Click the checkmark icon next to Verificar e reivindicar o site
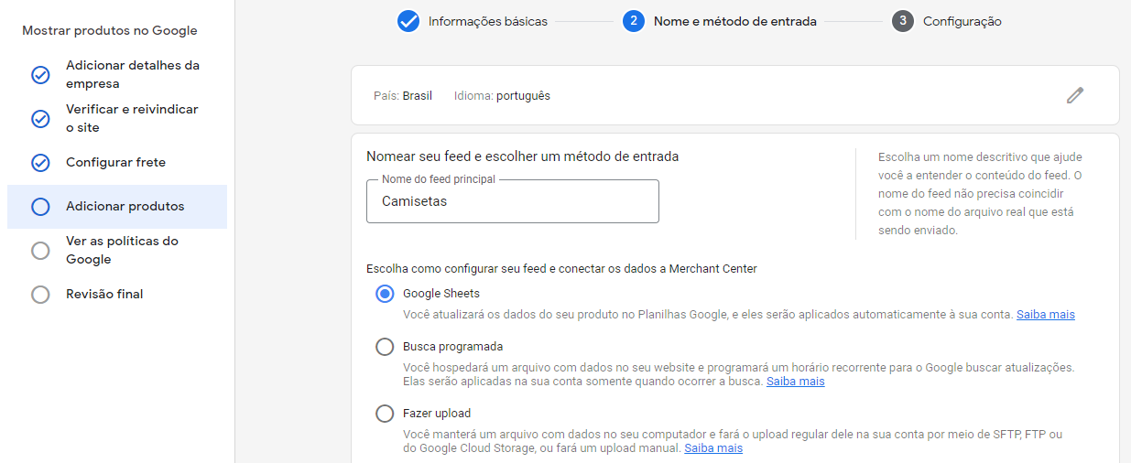Viewport: 1131px width, 463px height. tap(40, 119)
